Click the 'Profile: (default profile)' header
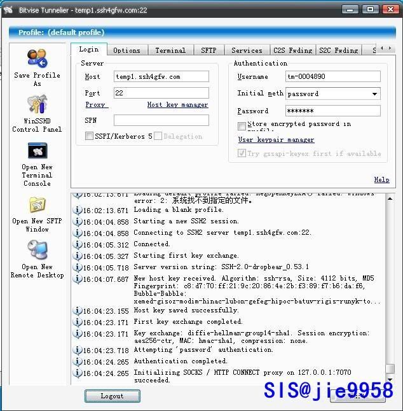The image size is (403, 411). tap(202, 32)
